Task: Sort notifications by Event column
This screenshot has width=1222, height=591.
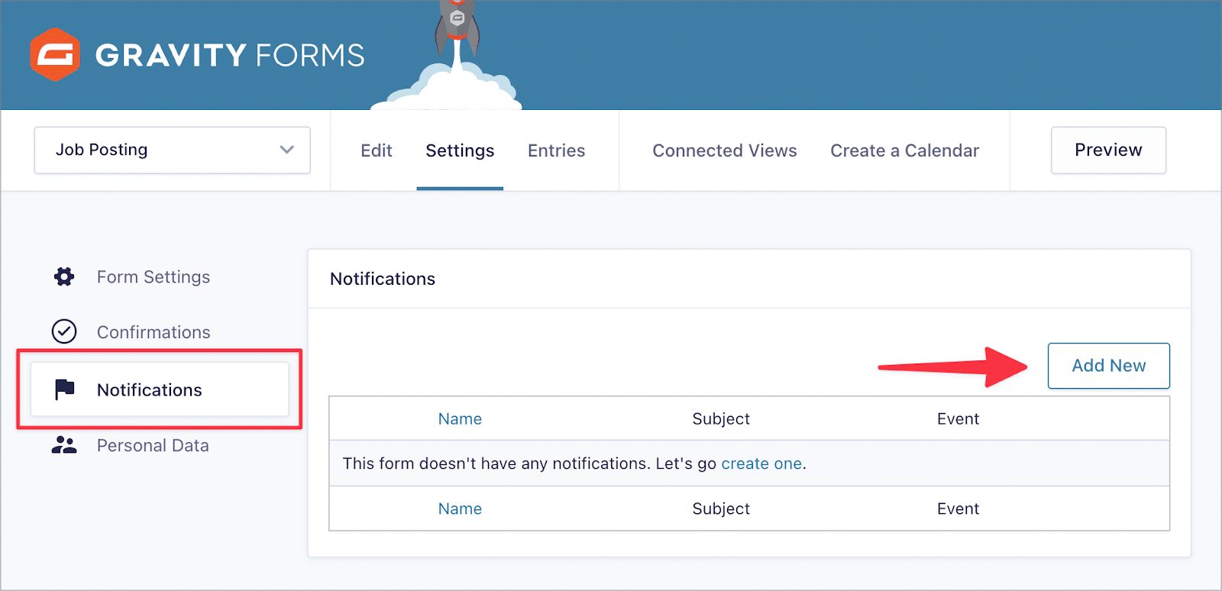Action: (x=957, y=418)
